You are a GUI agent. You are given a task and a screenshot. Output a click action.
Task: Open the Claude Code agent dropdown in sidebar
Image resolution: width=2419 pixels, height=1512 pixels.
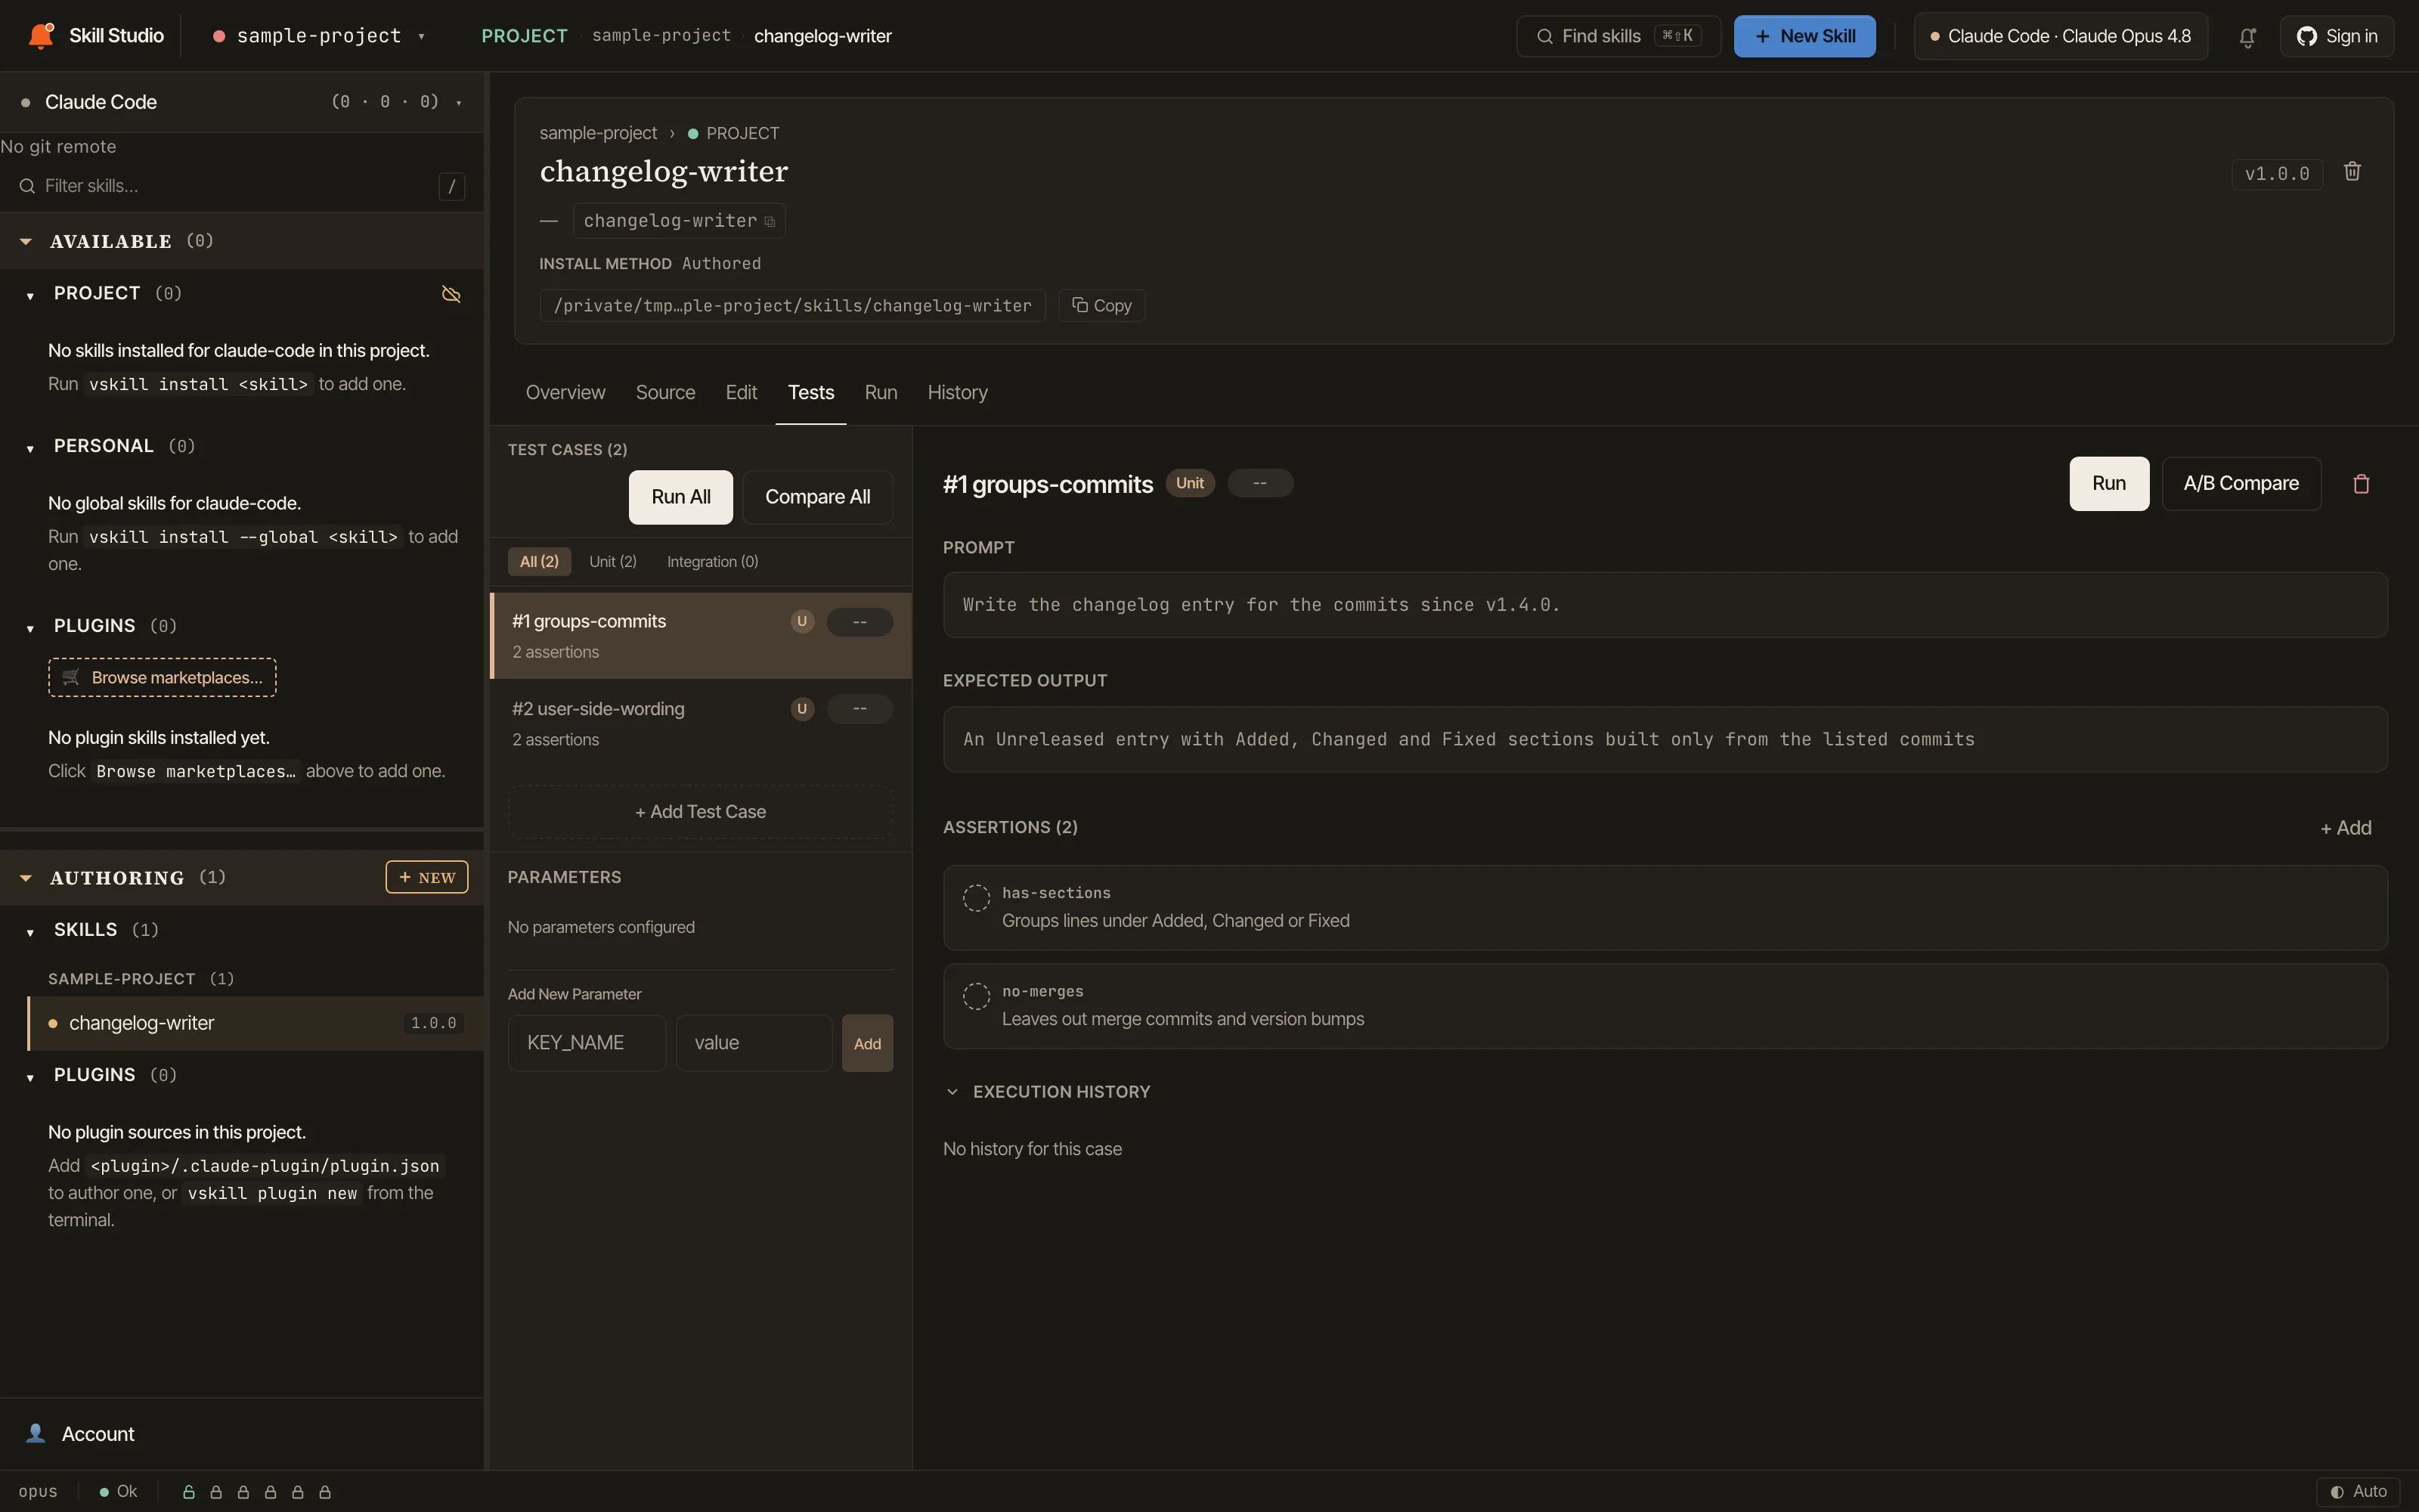[242, 102]
